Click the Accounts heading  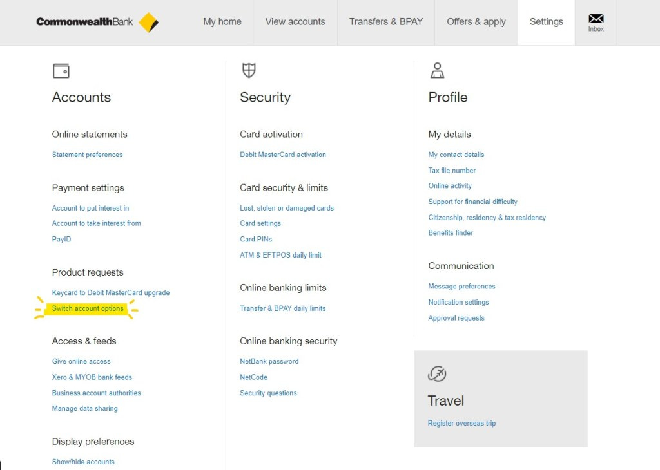click(81, 97)
